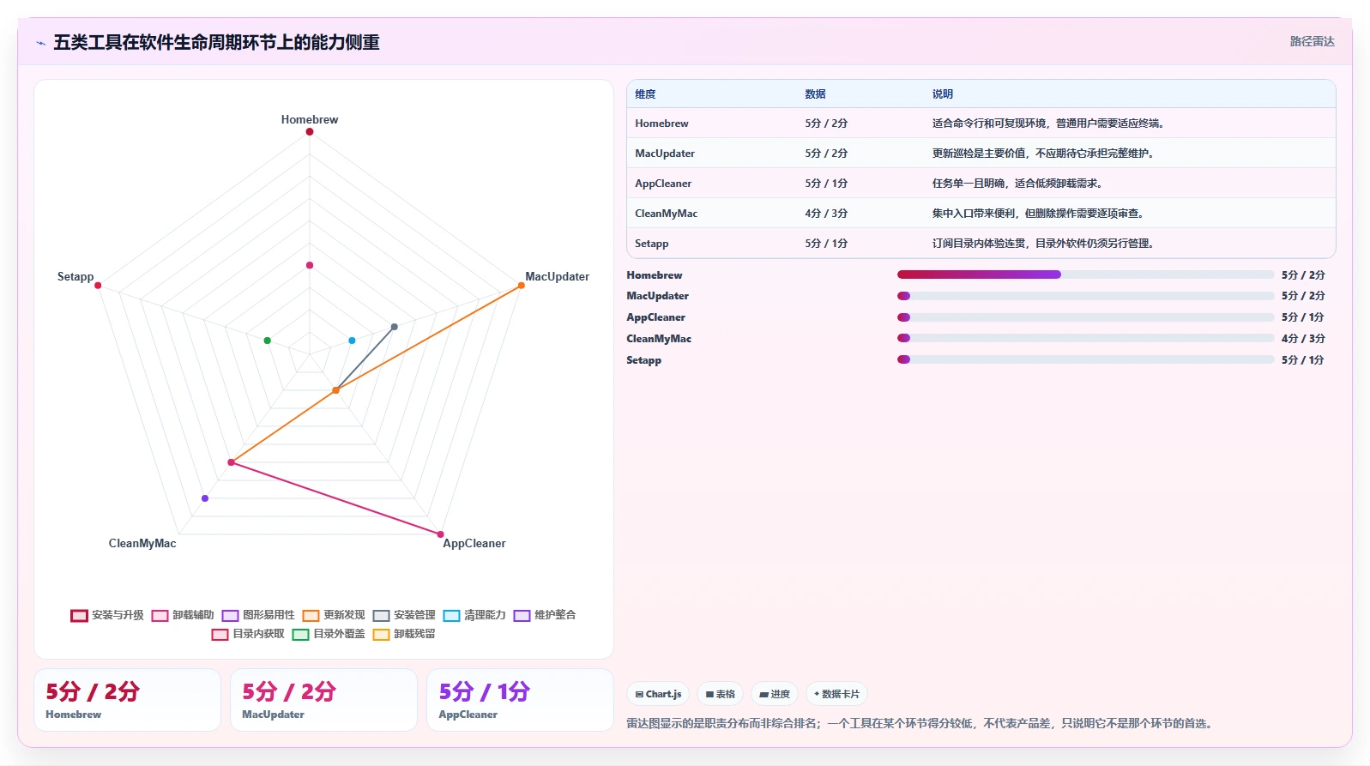
Task: Click the red point at Setapp vertex
Action: click(x=98, y=286)
